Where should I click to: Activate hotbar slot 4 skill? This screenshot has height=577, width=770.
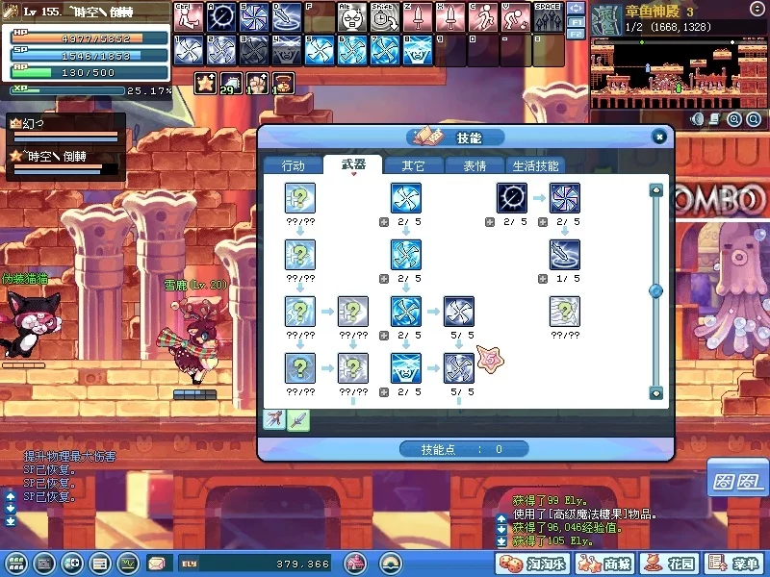[287, 50]
